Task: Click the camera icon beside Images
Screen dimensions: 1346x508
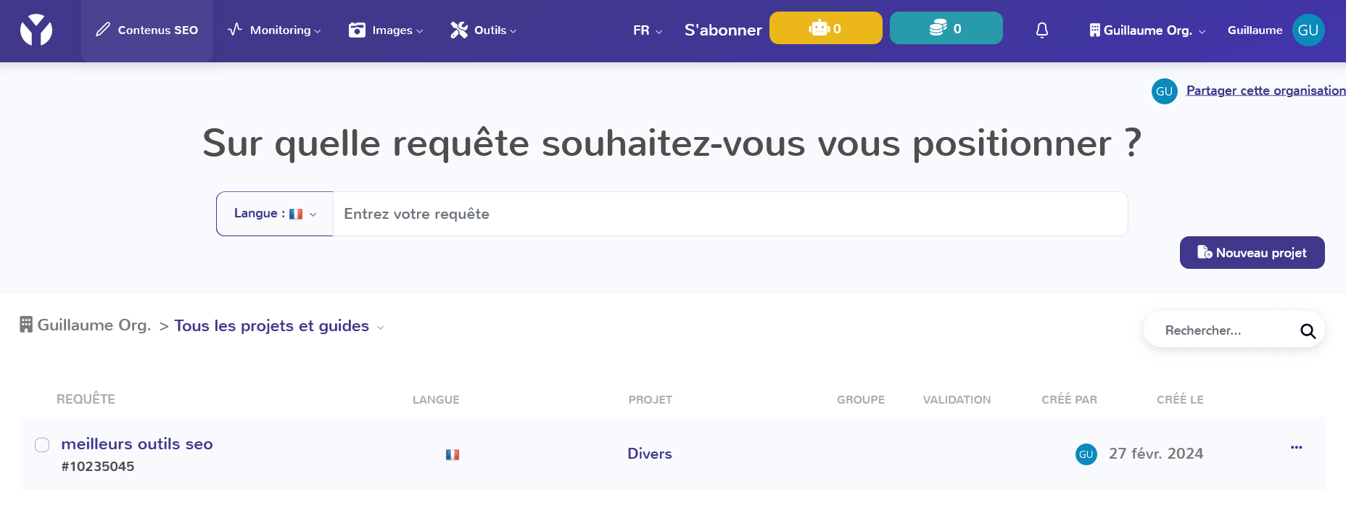Action: pyautogui.click(x=357, y=30)
